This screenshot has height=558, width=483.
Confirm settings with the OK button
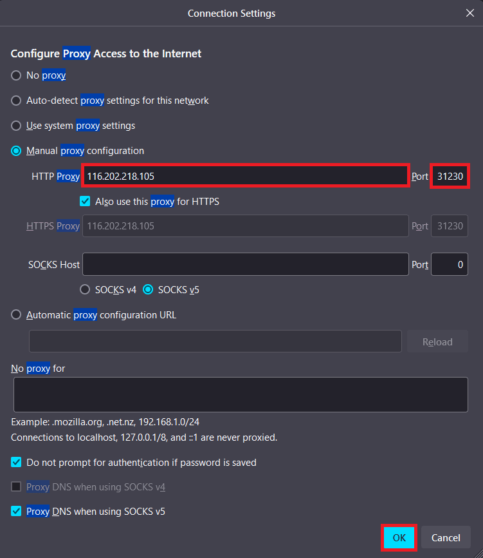point(399,537)
